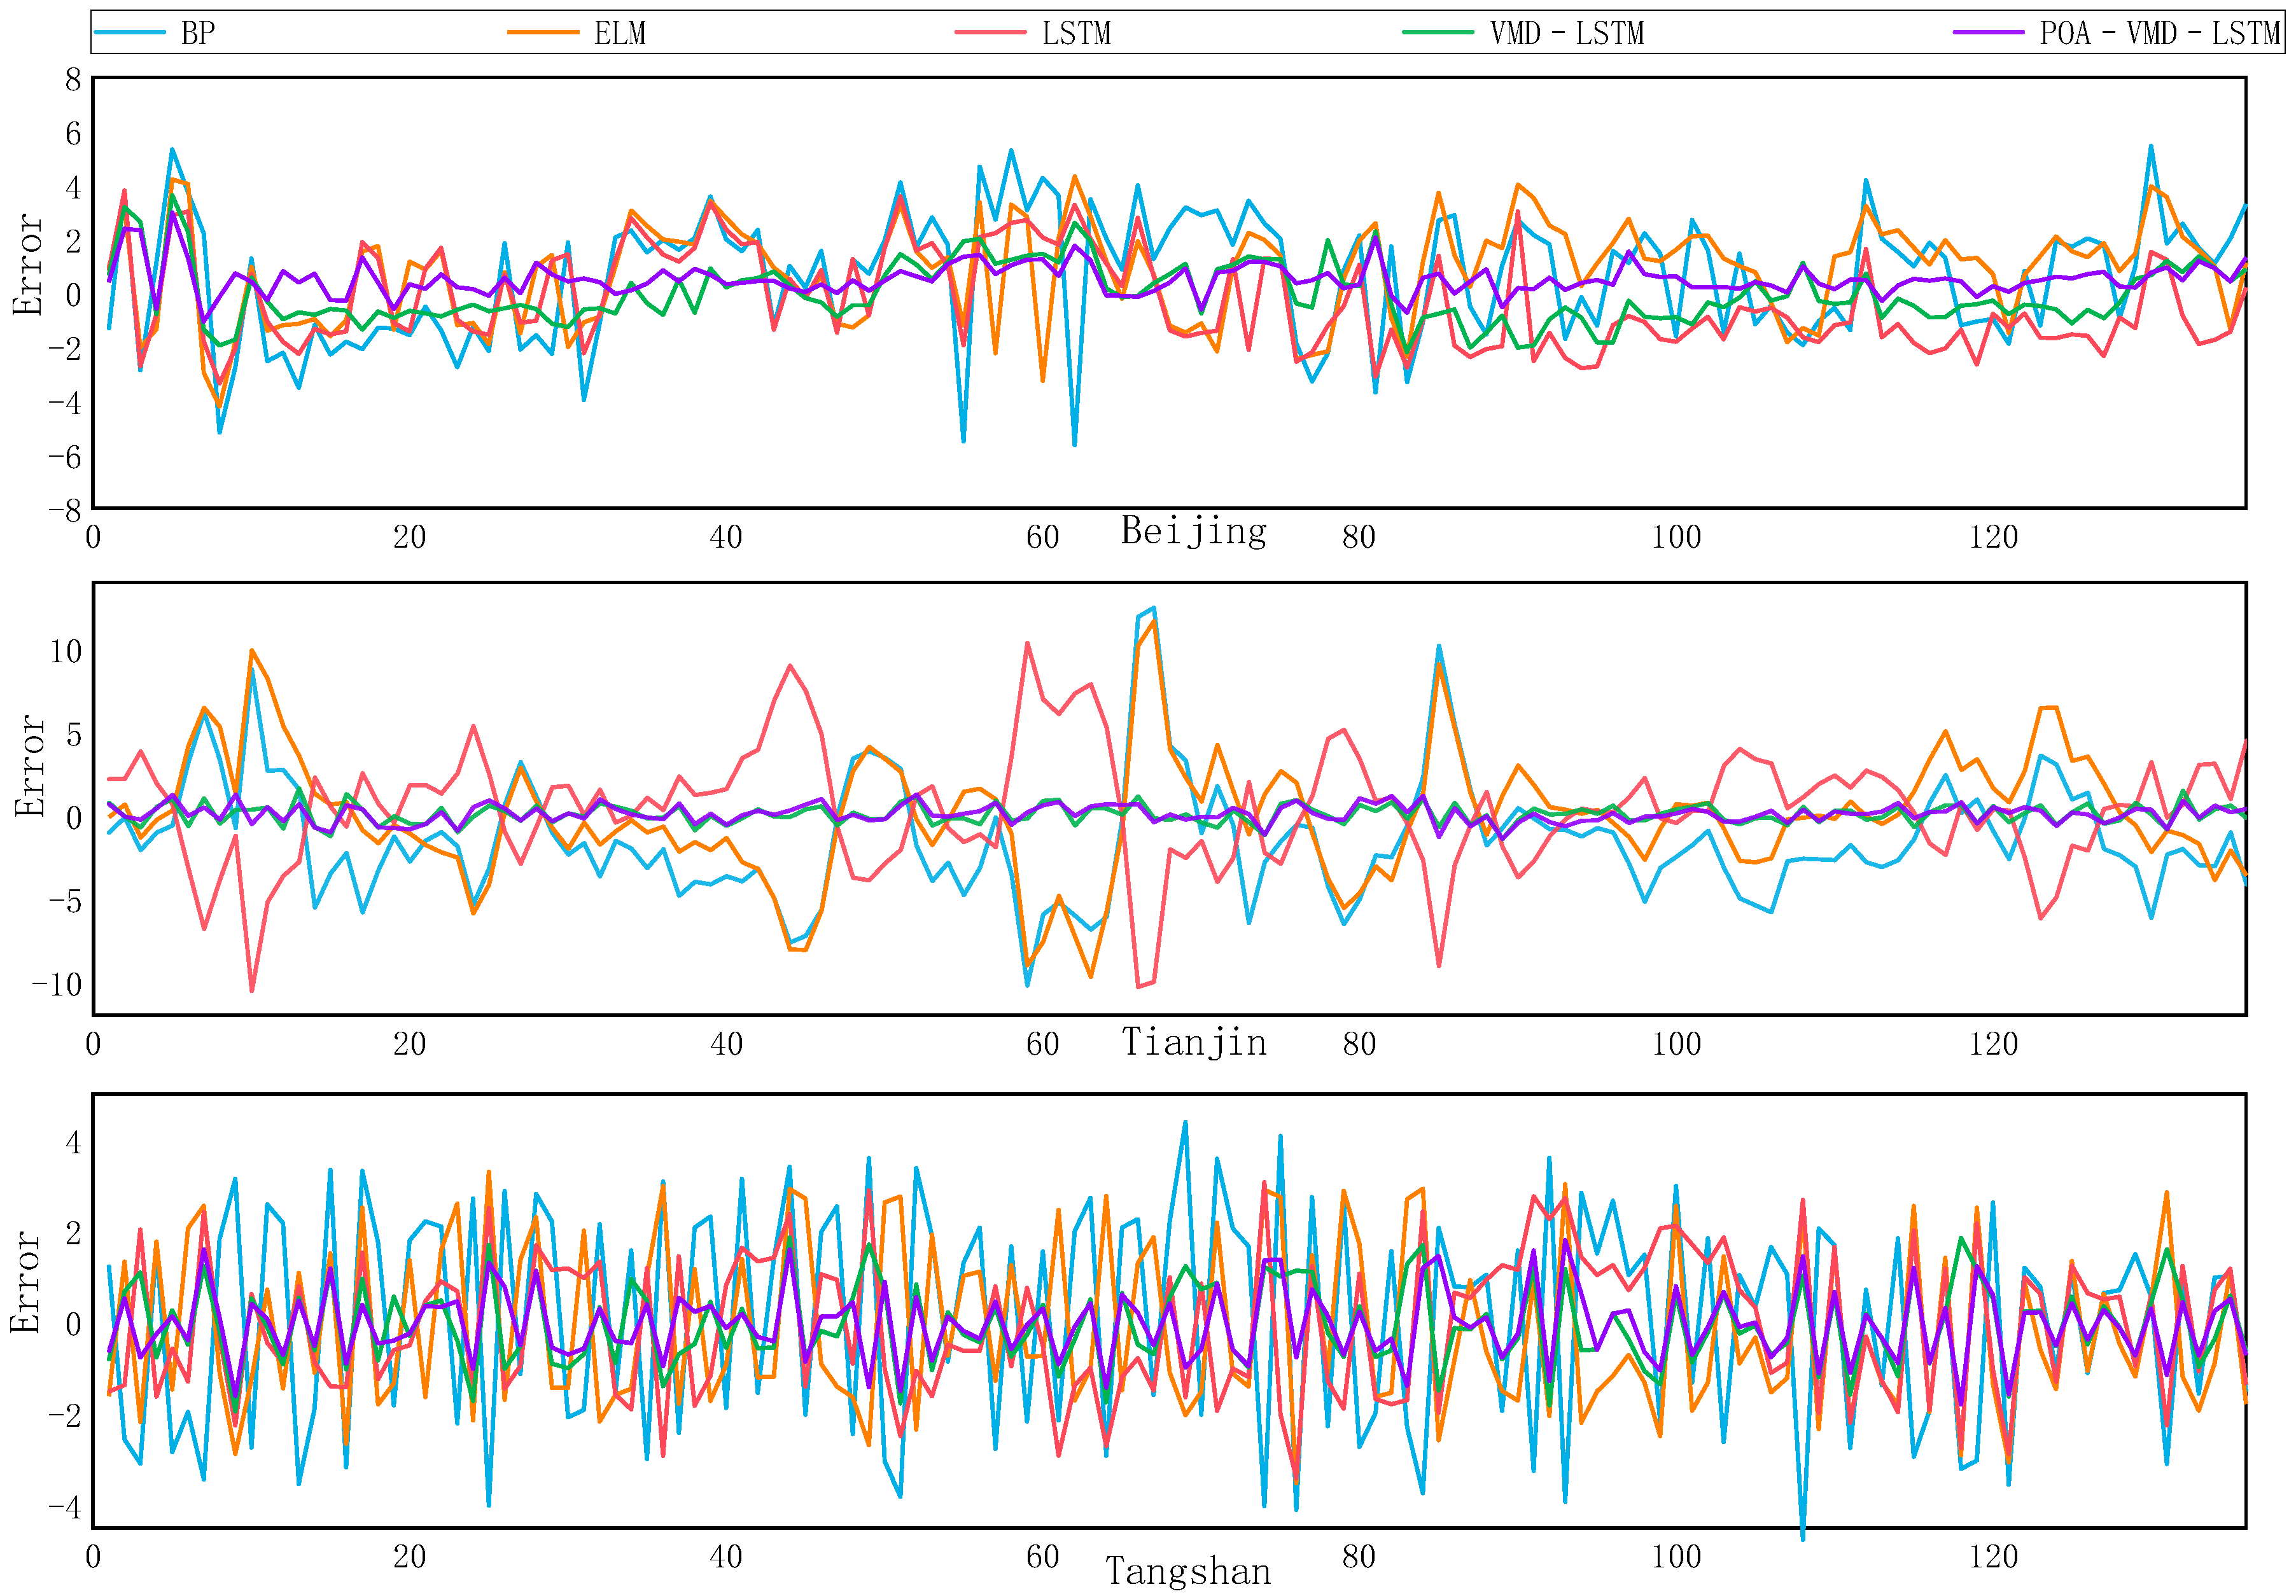Screen dimensions: 2296x1596
Task: Click the Tianjin chart title
Action: pyautogui.click(x=1194, y=1043)
